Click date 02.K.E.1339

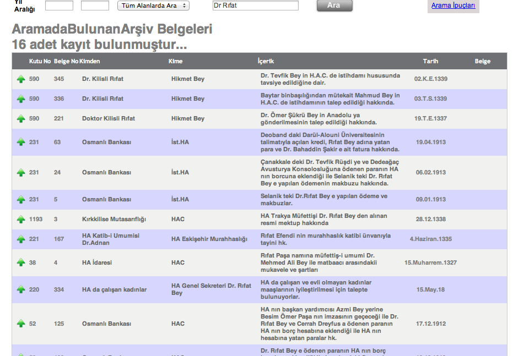pos(431,79)
